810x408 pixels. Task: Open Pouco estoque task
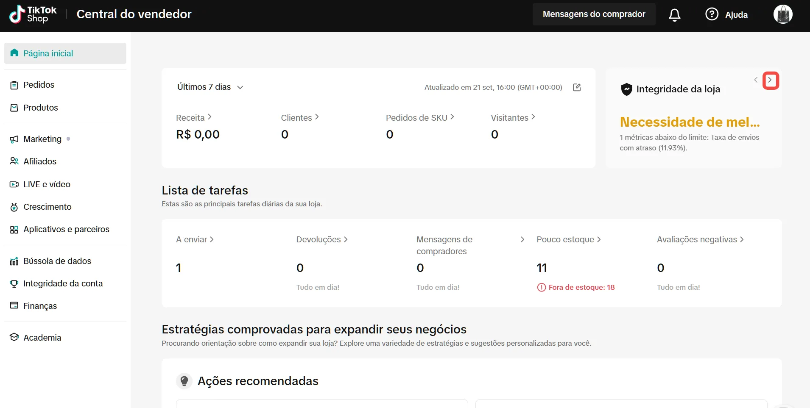569,239
